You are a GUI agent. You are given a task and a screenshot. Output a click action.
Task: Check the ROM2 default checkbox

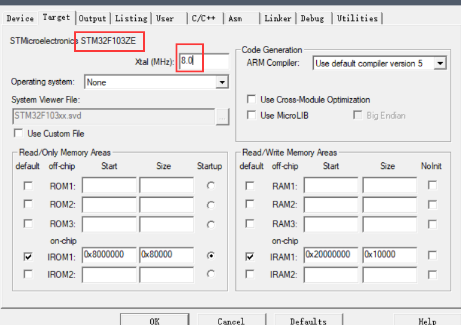28,204
